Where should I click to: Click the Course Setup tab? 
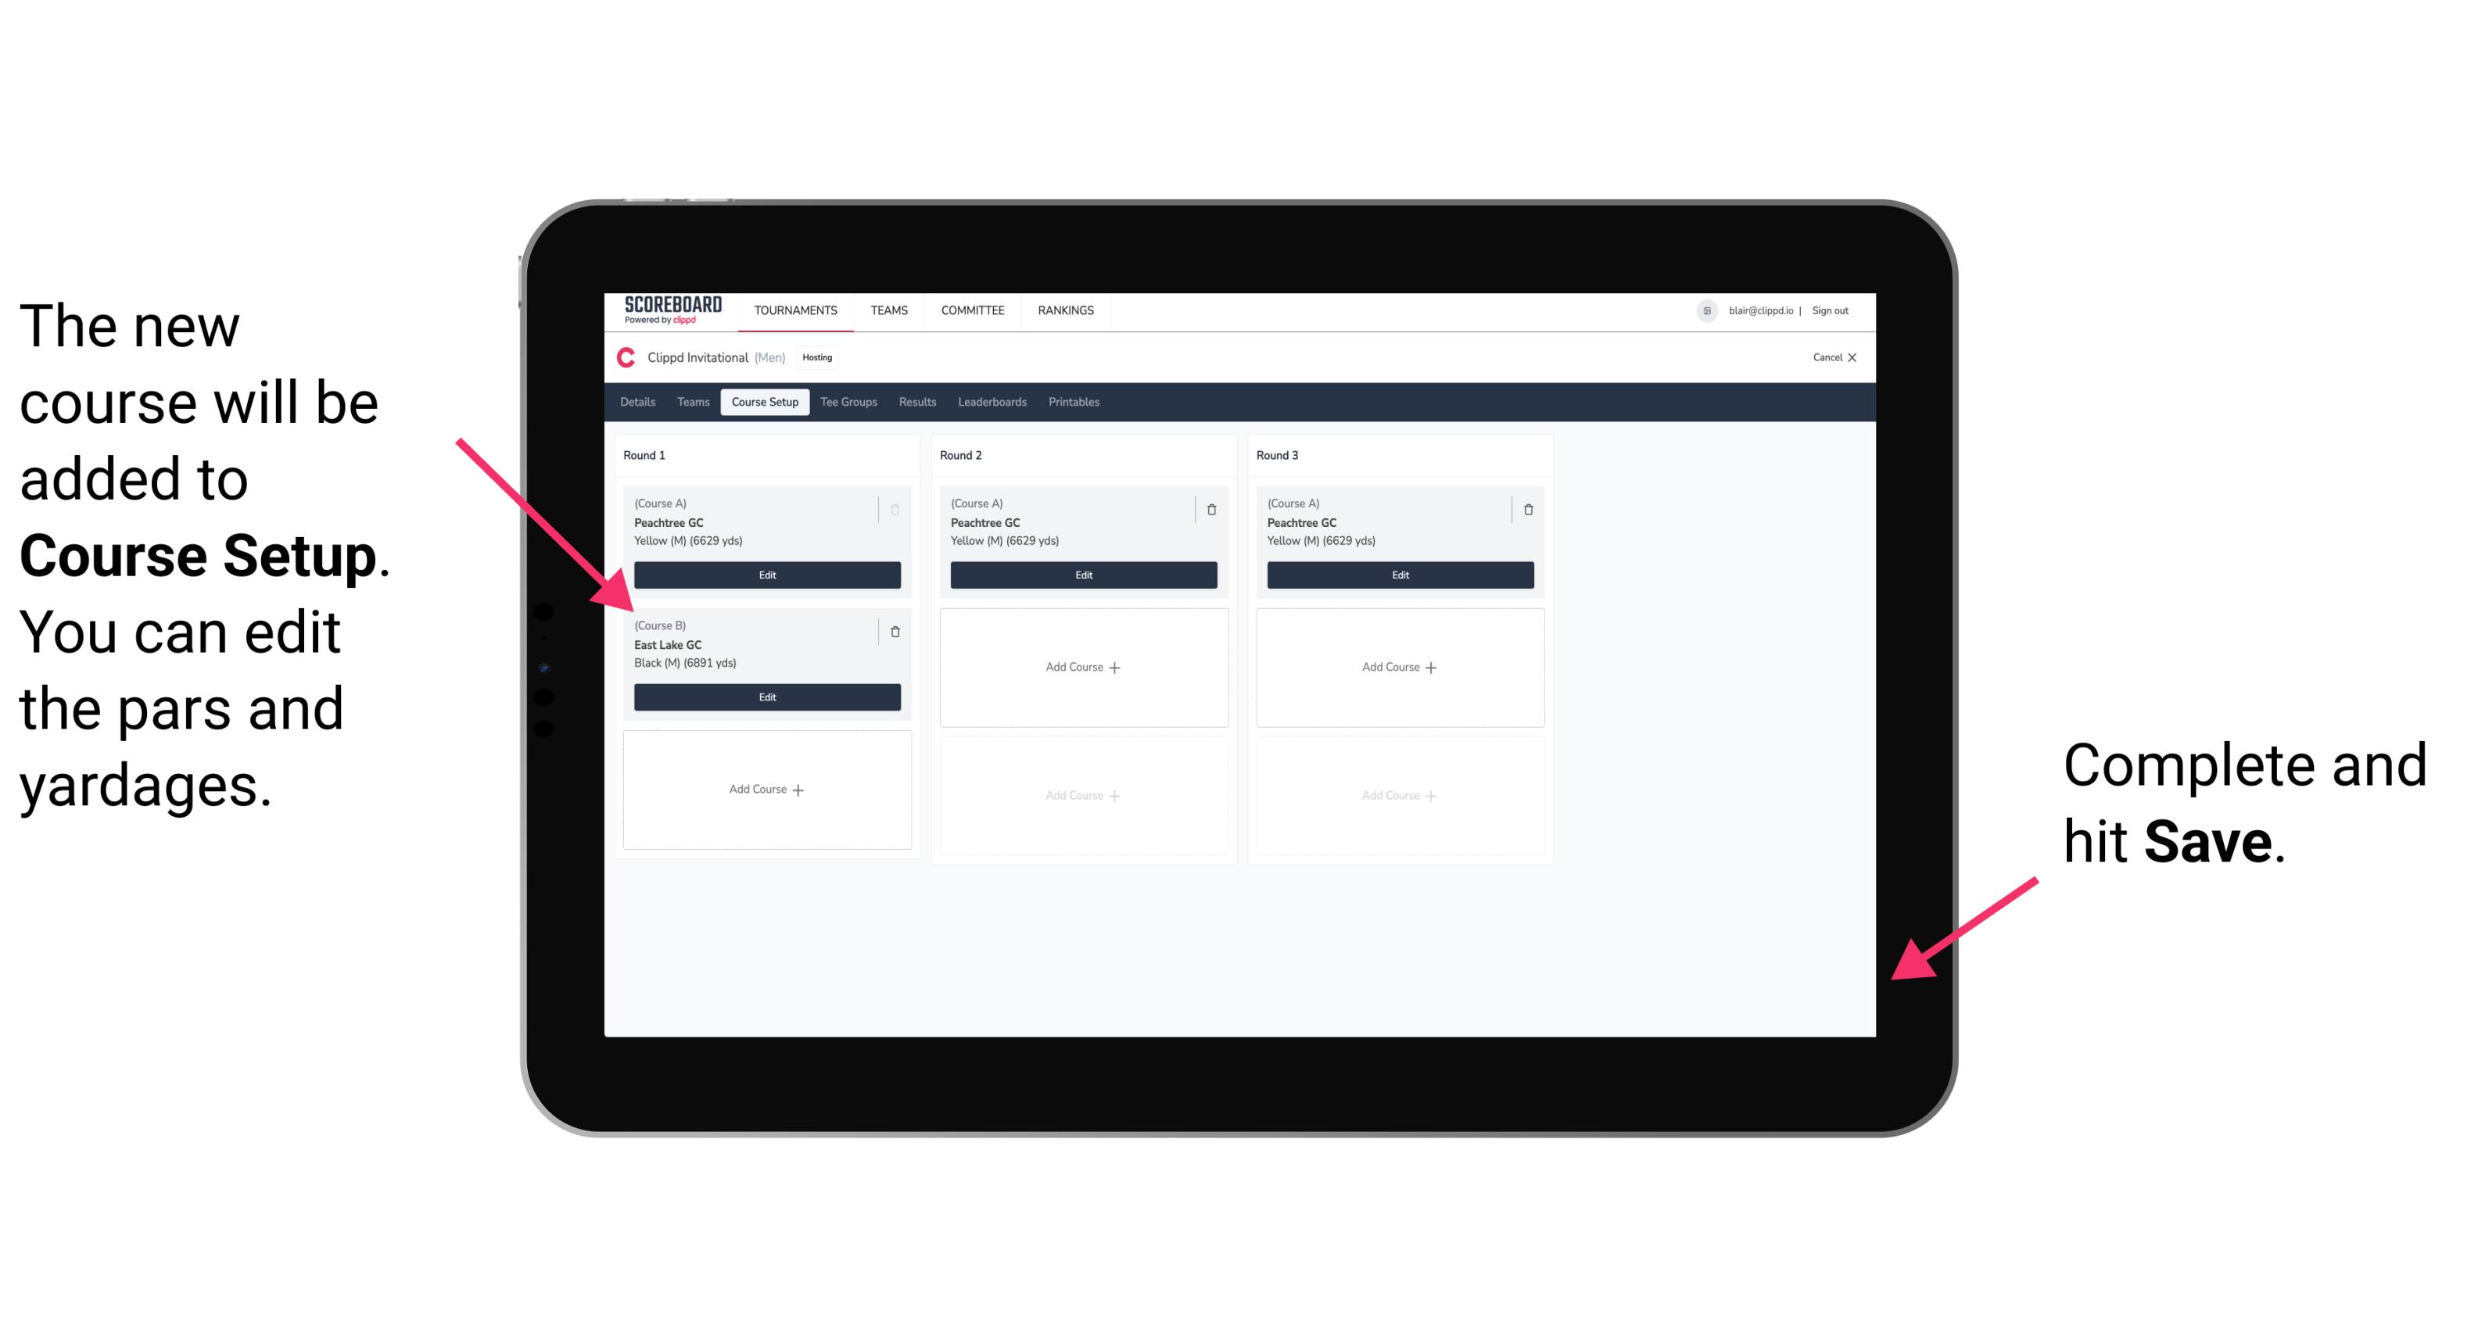coord(764,403)
